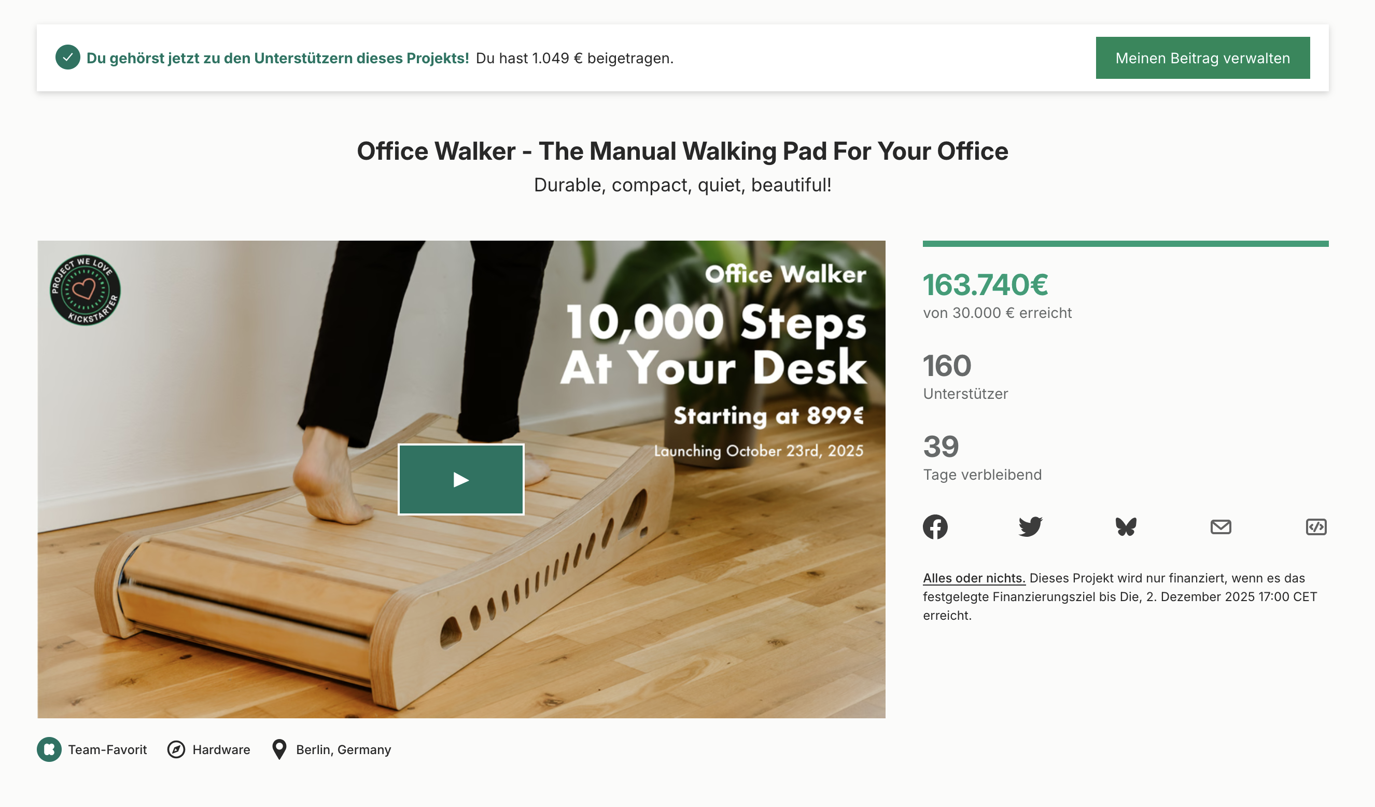The height and width of the screenshot is (807, 1375).
Task: Play the Office Walker project video
Action: click(461, 480)
